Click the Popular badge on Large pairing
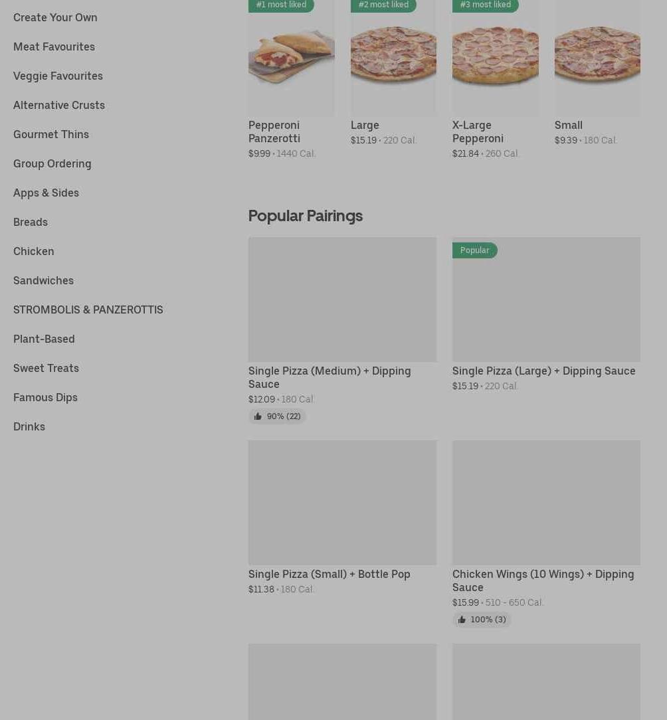The width and height of the screenshot is (667, 720). 474,250
